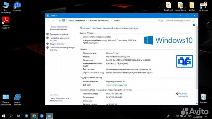Go up one level with the up arrow

[59, 21]
